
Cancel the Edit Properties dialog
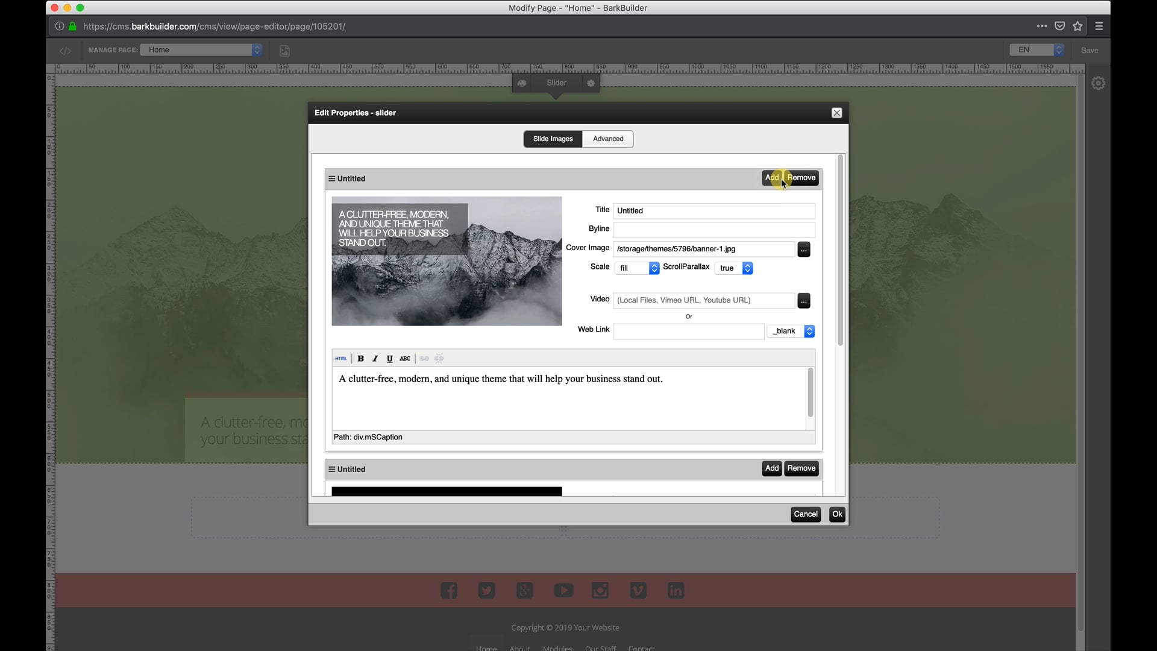pos(806,514)
